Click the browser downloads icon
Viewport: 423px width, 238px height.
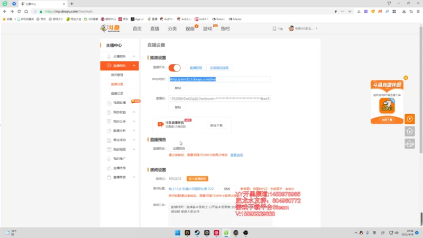(x=404, y=12)
